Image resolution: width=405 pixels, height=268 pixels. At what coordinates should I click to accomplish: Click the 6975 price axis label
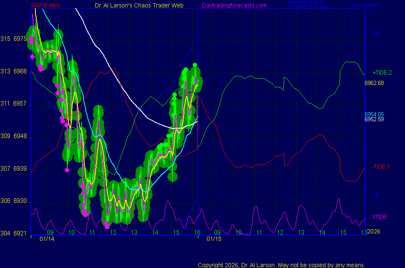20,39
